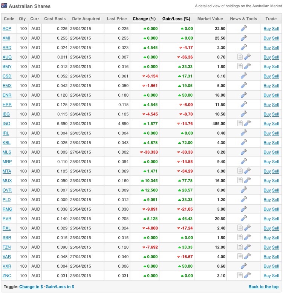283x294 pixels.
Task: Click Sell for RXL
Action: tap(275, 228)
